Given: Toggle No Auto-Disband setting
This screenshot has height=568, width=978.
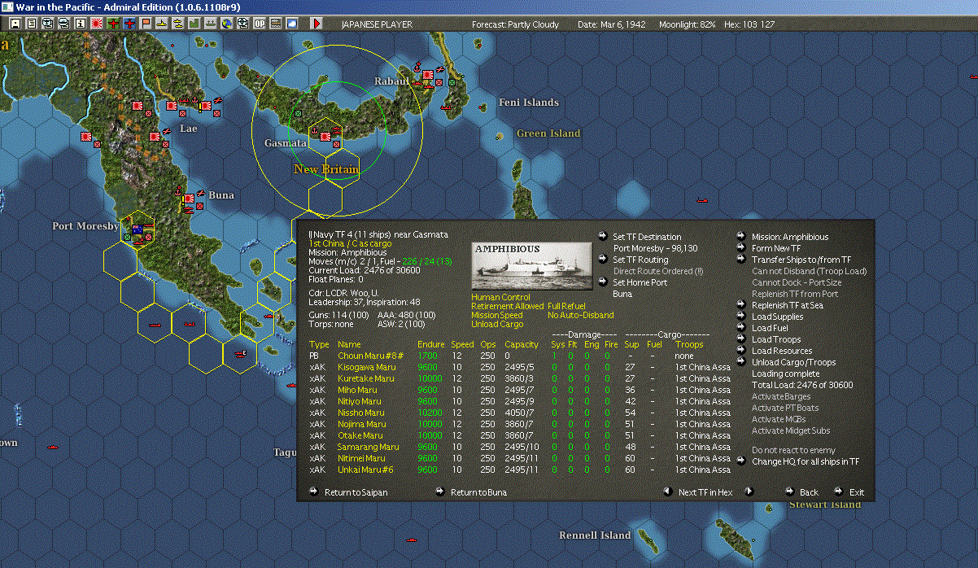Looking at the screenshot, I should tap(580, 315).
